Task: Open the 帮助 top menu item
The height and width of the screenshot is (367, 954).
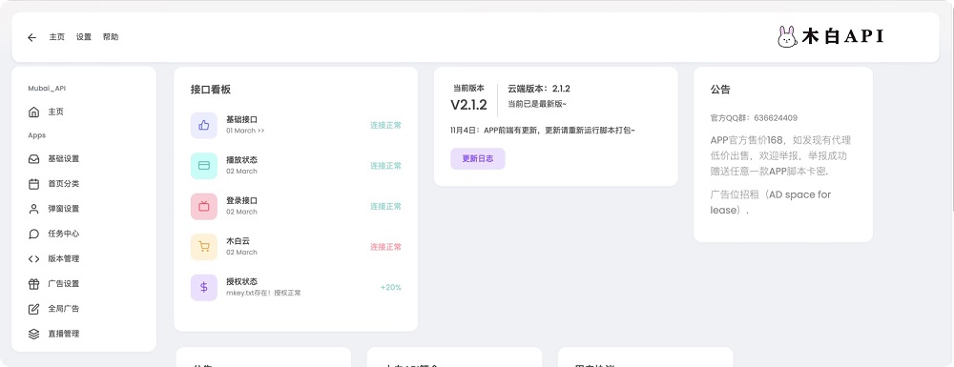Action: point(111,37)
